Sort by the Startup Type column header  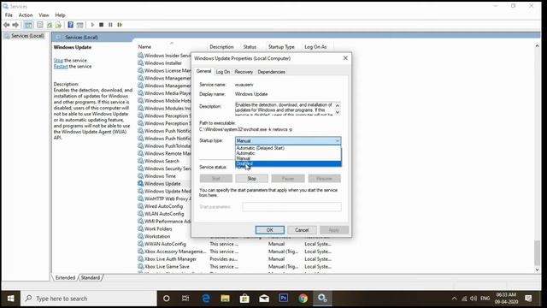point(281,47)
